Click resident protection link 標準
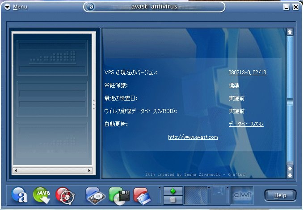The width and height of the screenshot is (303, 210). [234, 85]
